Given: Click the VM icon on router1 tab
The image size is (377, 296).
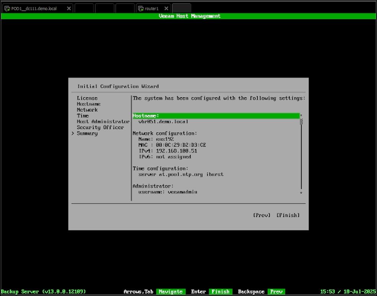Looking at the screenshot, I should click(x=141, y=8).
